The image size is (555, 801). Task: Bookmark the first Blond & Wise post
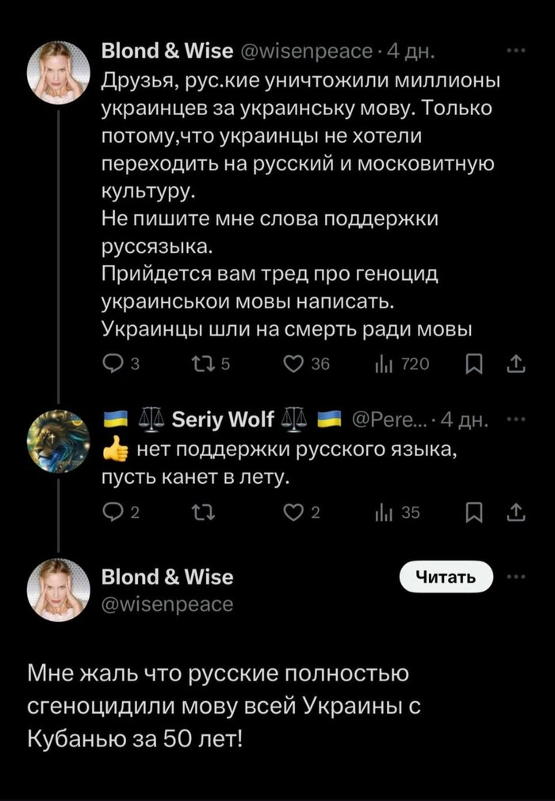(474, 363)
